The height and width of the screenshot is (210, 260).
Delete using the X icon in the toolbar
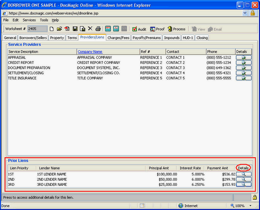[90, 29]
